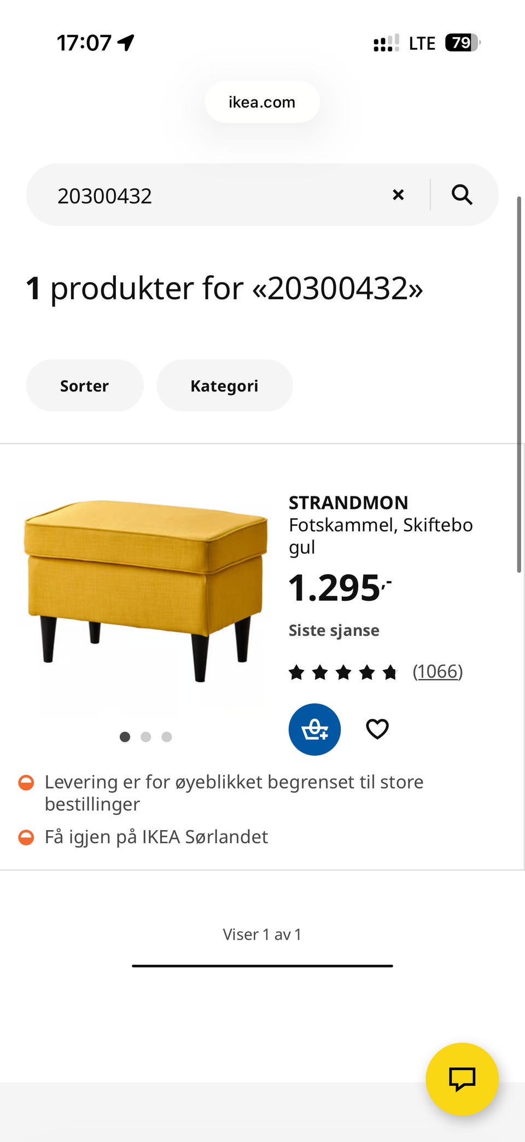
Task: Tap the five-star rating icons
Action: point(343,671)
